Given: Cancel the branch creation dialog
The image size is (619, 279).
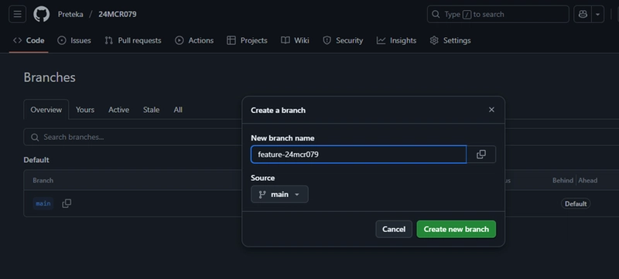Looking at the screenshot, I should 394,229.
